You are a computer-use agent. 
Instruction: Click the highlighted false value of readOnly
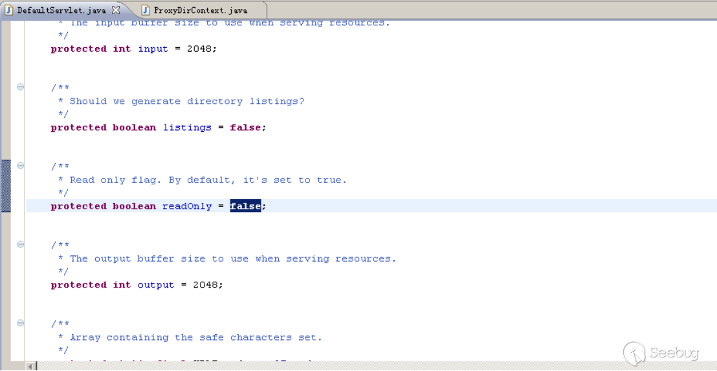[x=245, y=206]
